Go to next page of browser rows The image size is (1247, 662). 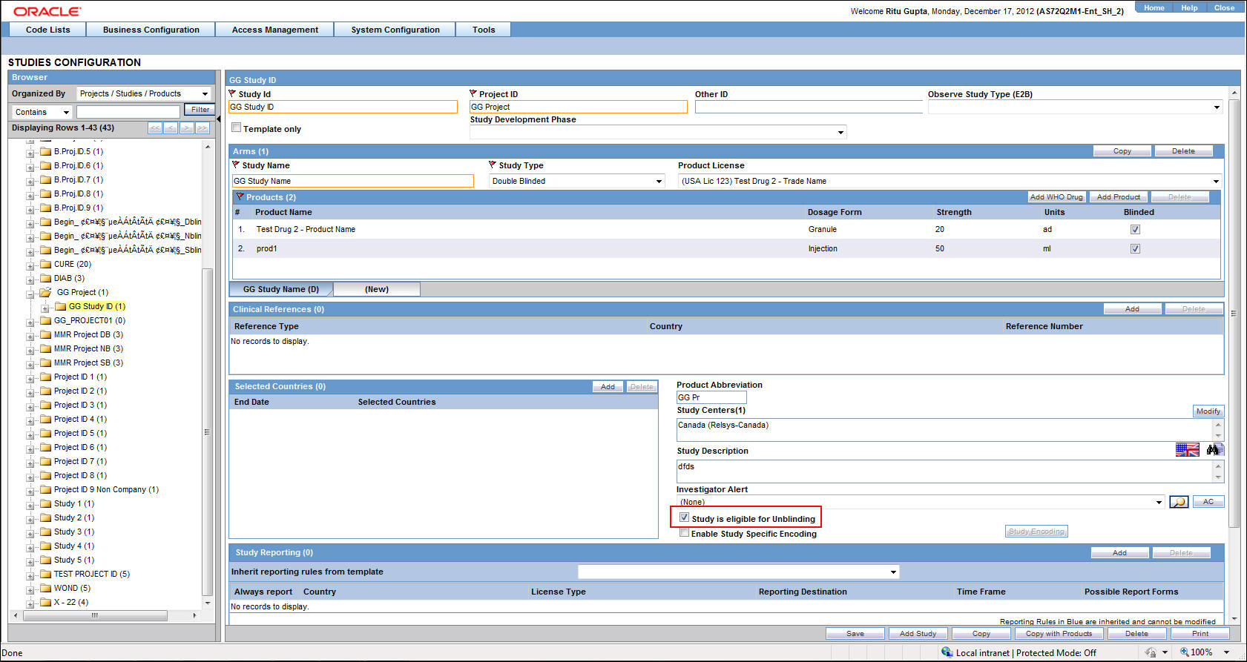click(186, 128)
